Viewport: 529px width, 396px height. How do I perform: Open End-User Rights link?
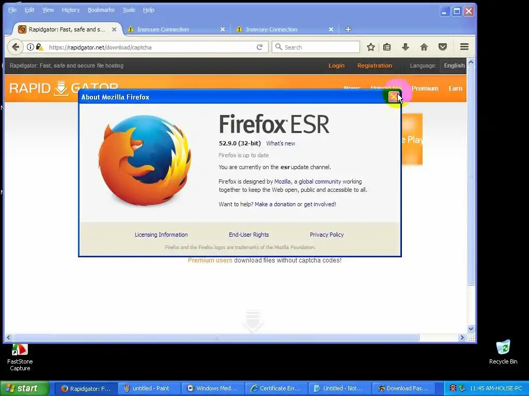[x=249, y=235]
